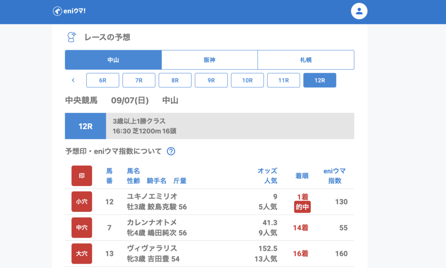The width and height of the screenshot is (446, 268).
Task: Switch to the 札幌 racecourse tab
Action: [x=306, y=60]
